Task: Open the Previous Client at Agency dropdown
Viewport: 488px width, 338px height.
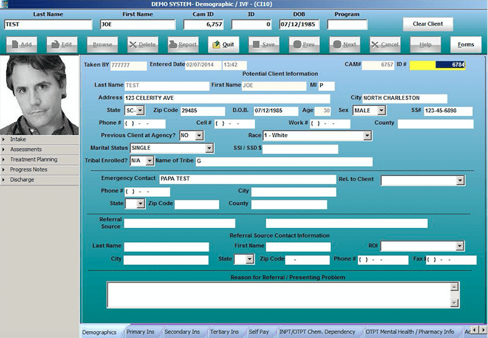Action: pyautogui.click(x=199, y=135)
